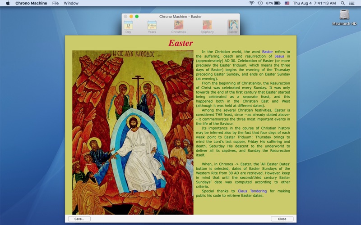Click the red Easter heading
Viewport: 361px width, 225px height.
click(x=181, y=43)
